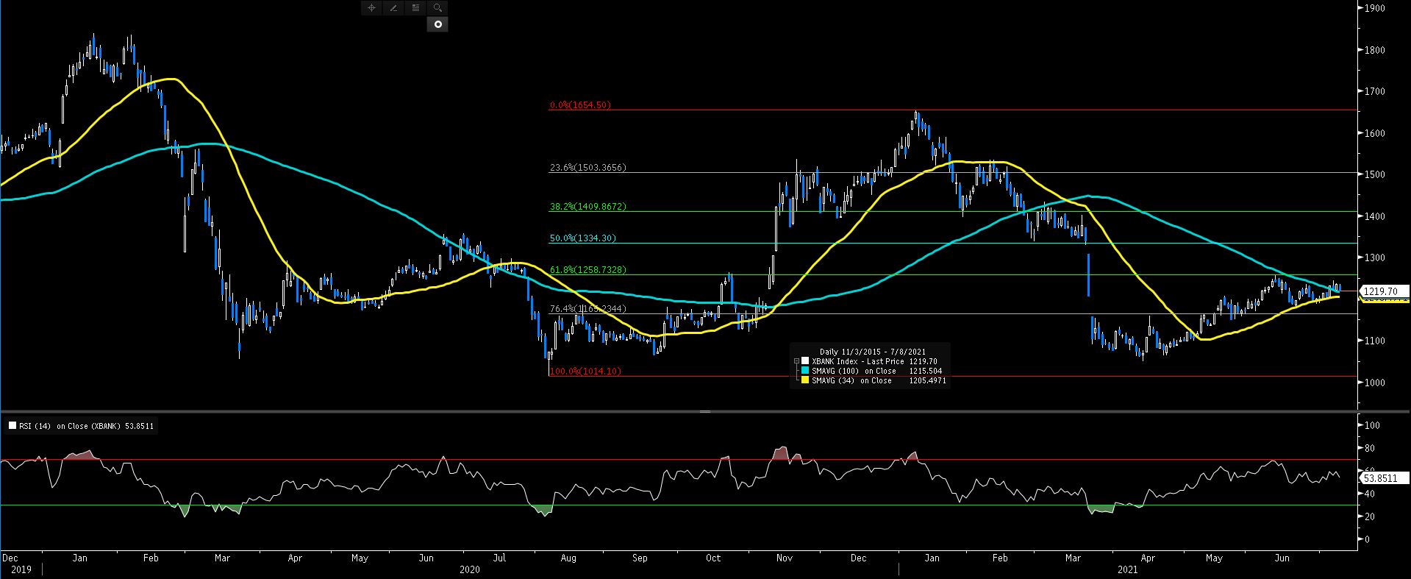The width and height of the screenshot is (1411, 579).
Task: Click the 1500 price axis label
Action: pos(1374,174)
